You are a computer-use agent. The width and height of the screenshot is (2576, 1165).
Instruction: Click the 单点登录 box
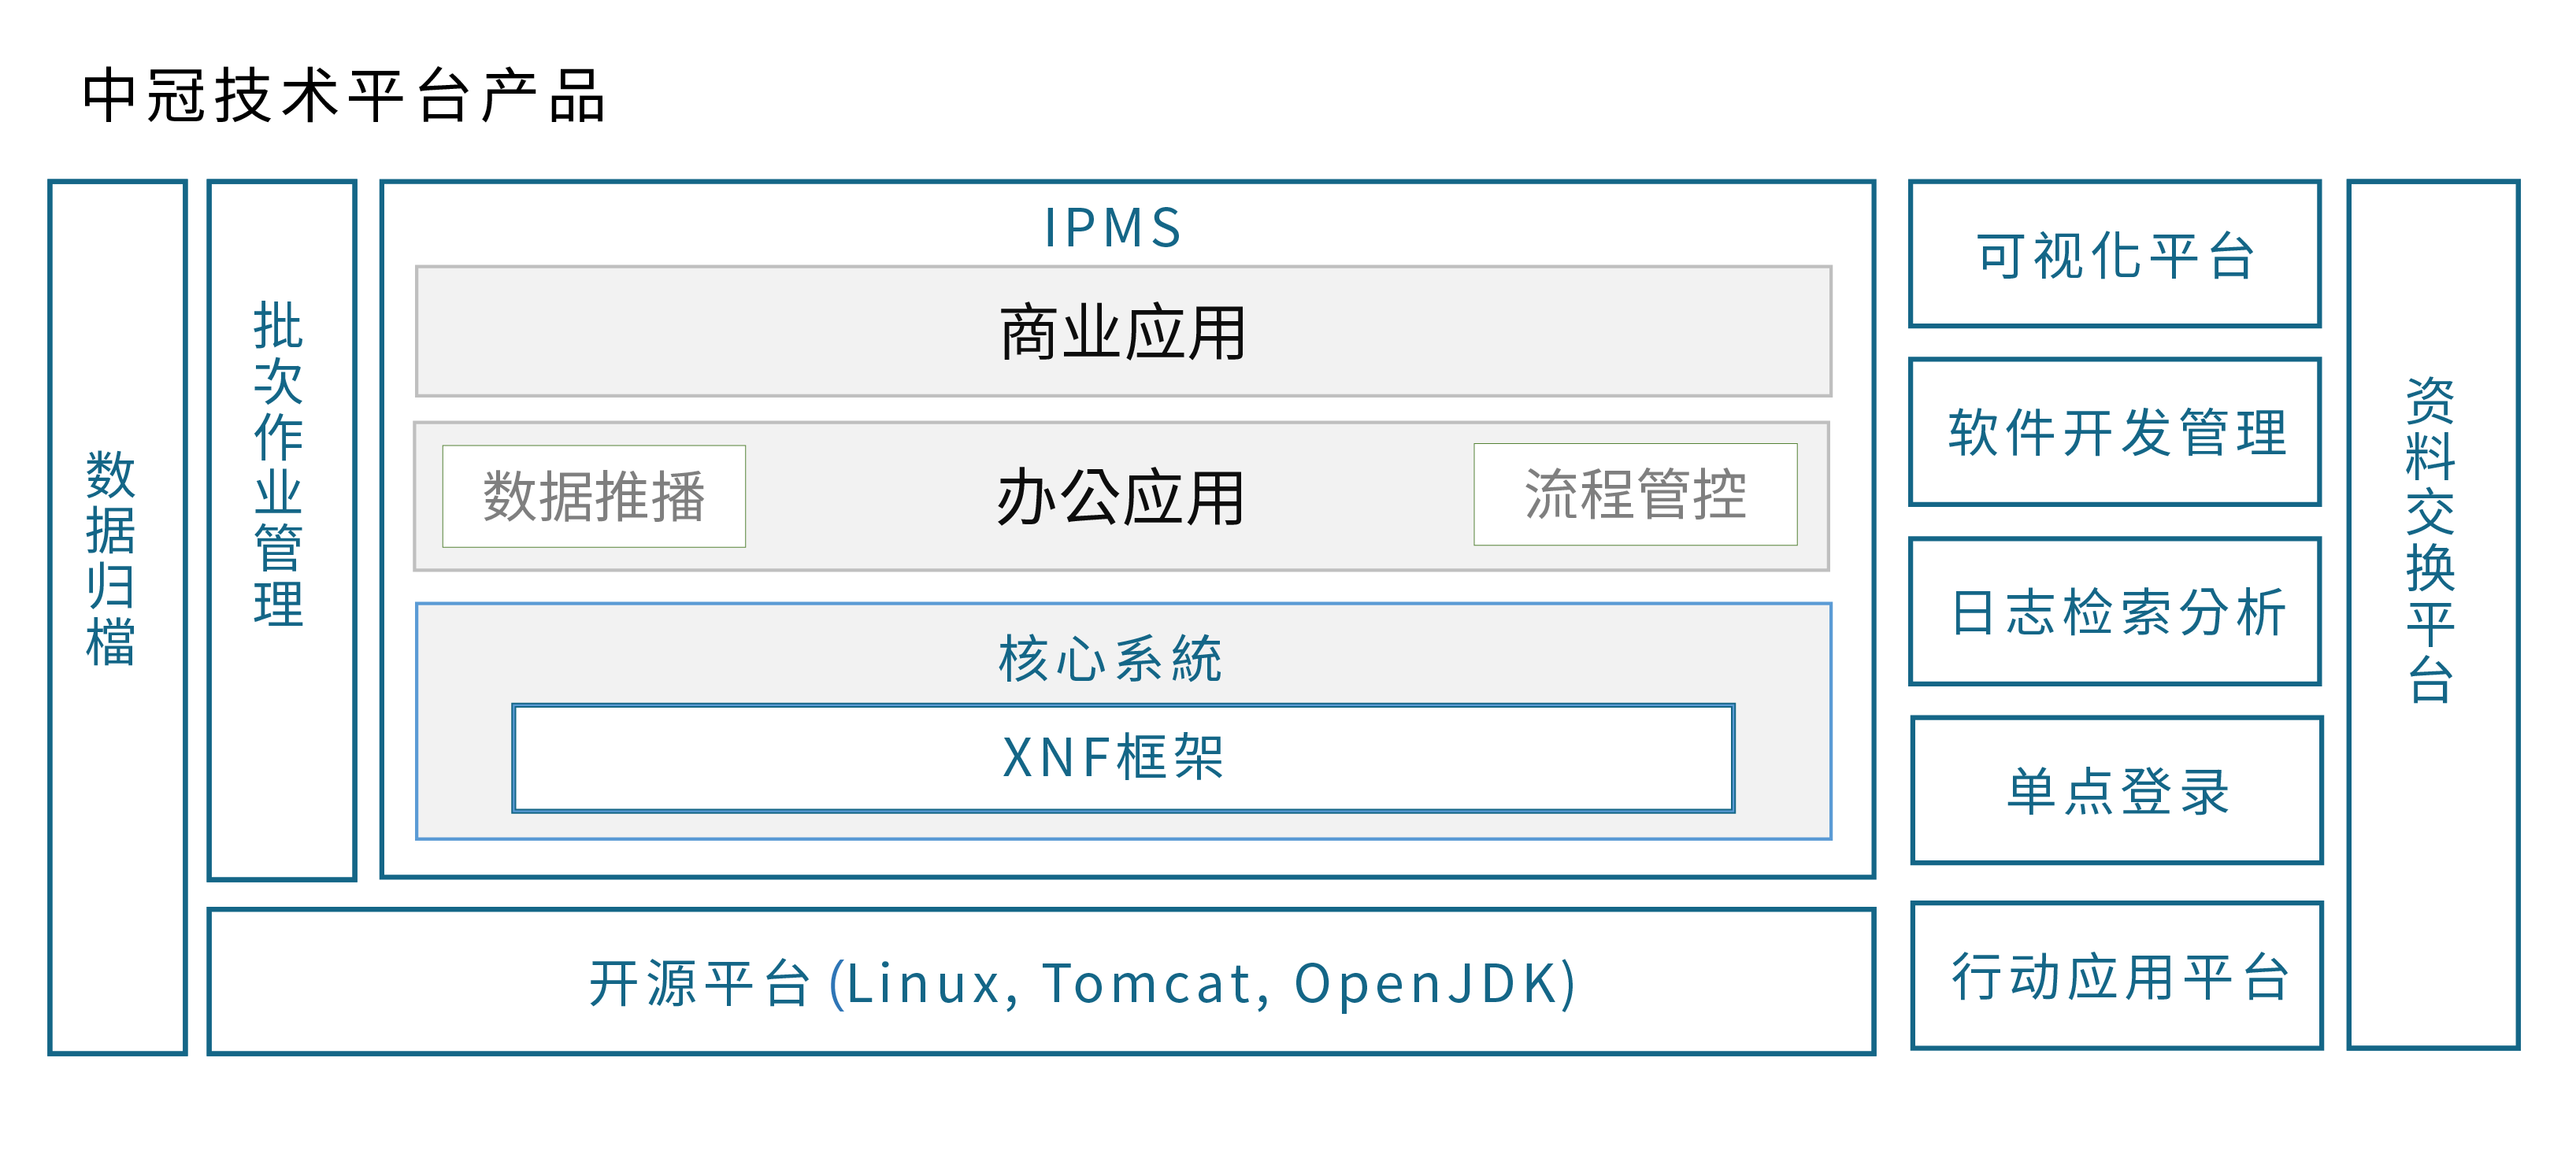(2117, 790)
